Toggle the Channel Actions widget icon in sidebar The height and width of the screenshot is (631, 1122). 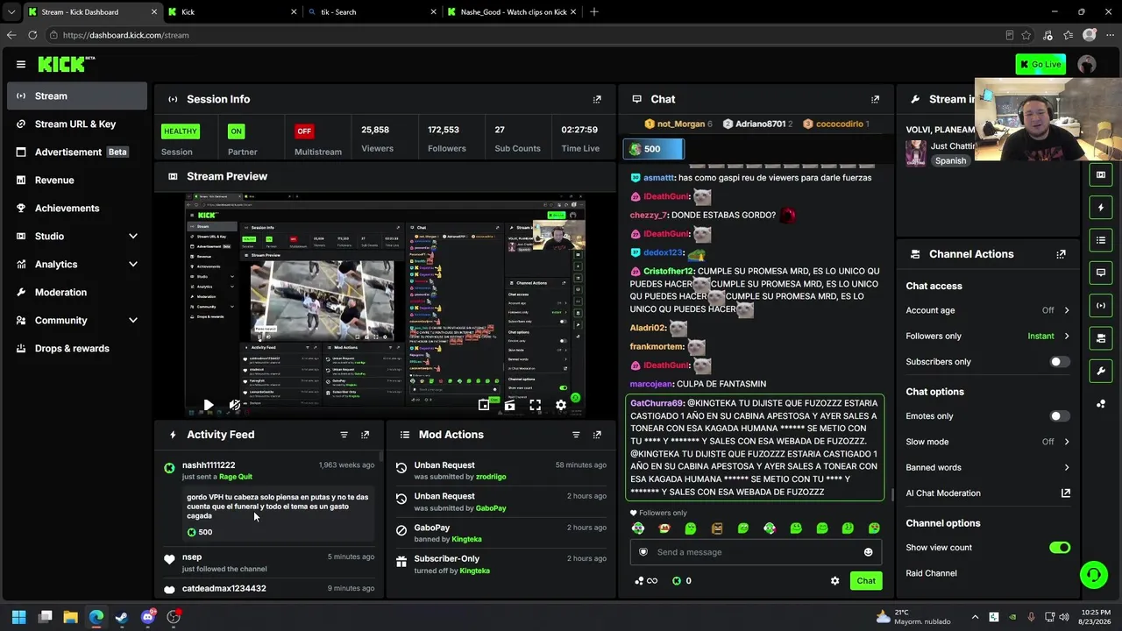1101,338
